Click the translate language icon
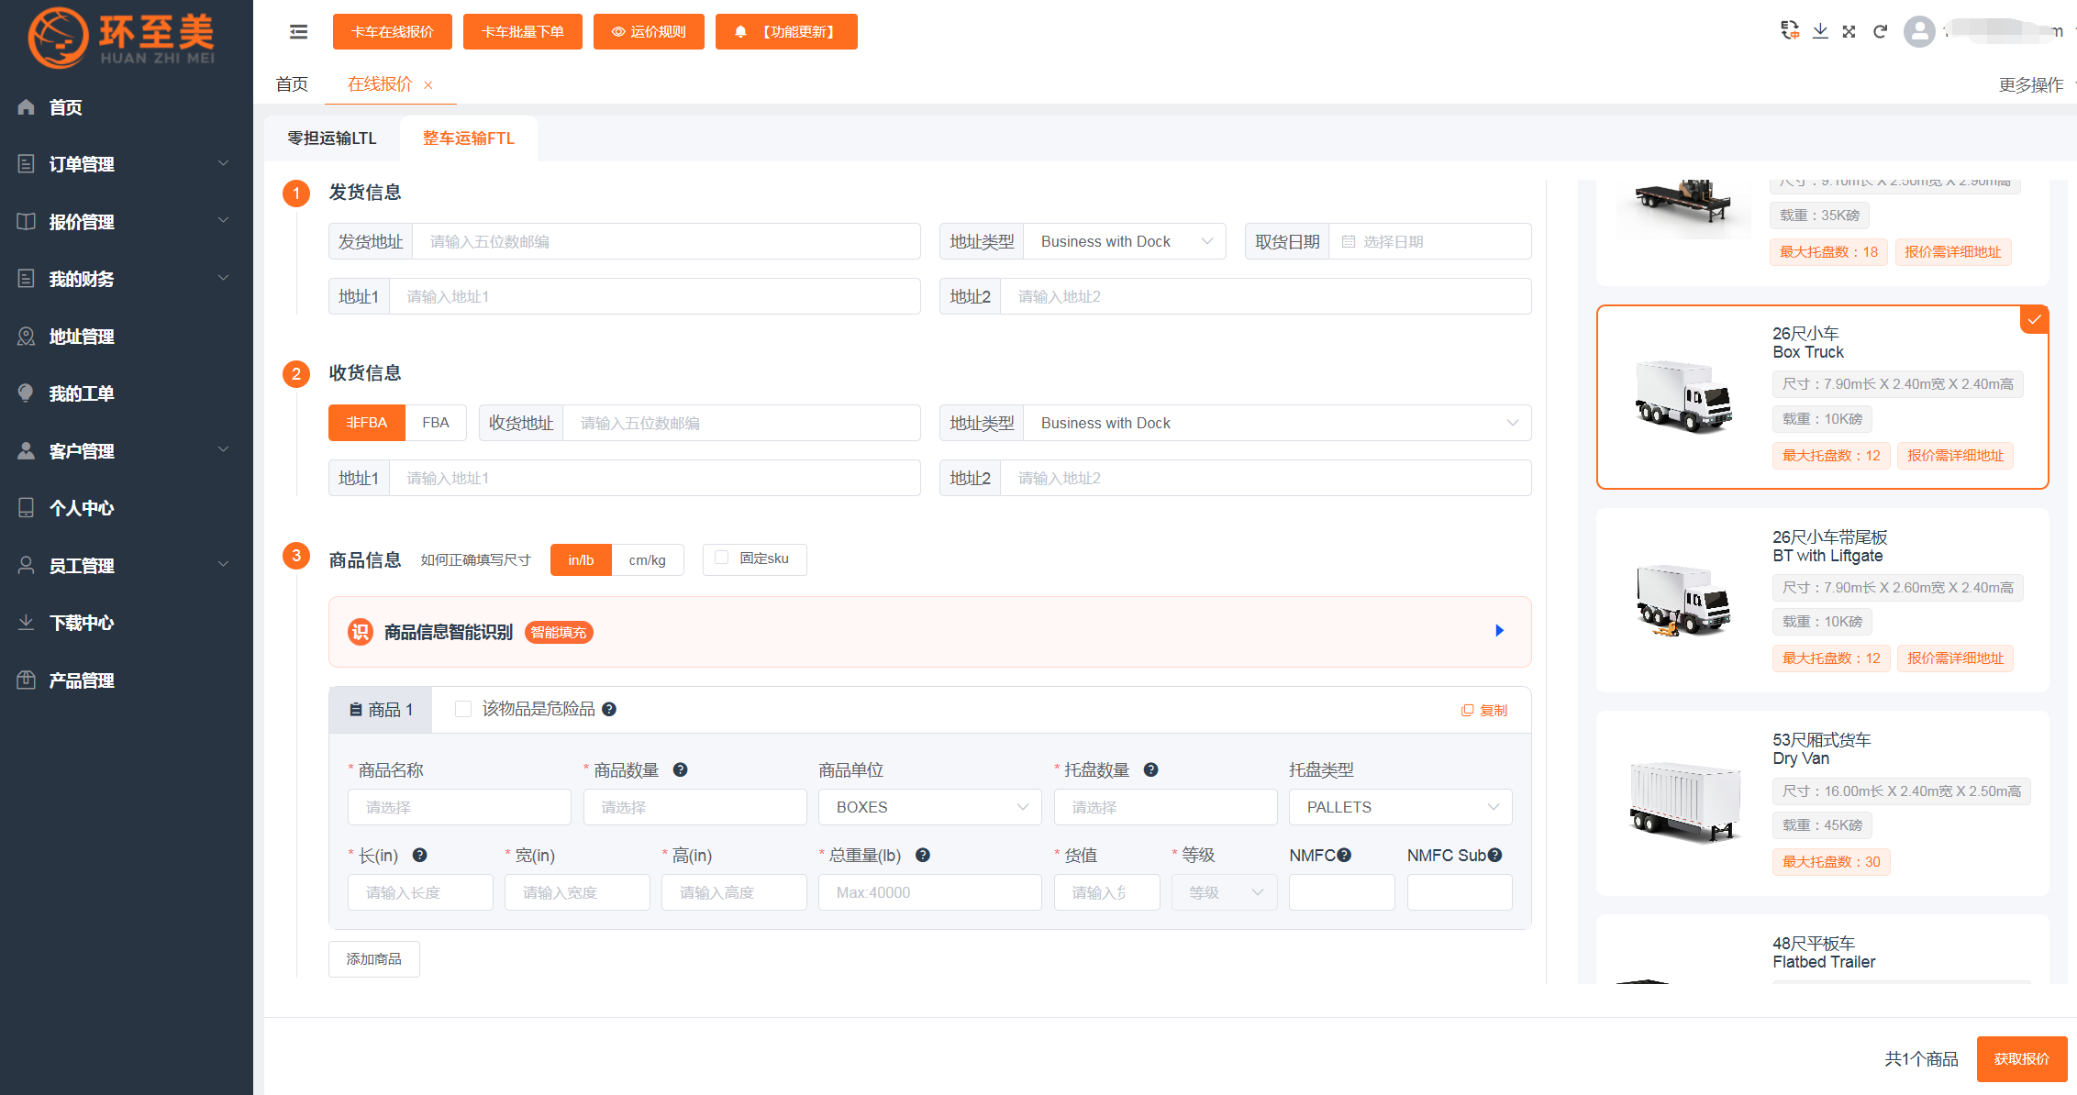Image resolution: width=2077 pixels, height=1095 pixels. pyautogui.click(x=1790, y=30)
